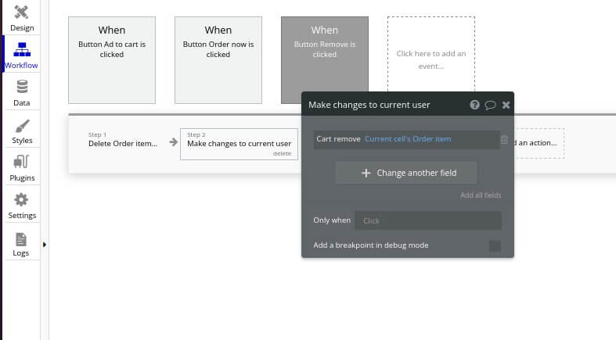The image size is (616, 340).
Task: Open the Plugins tab
Action: 22,168
